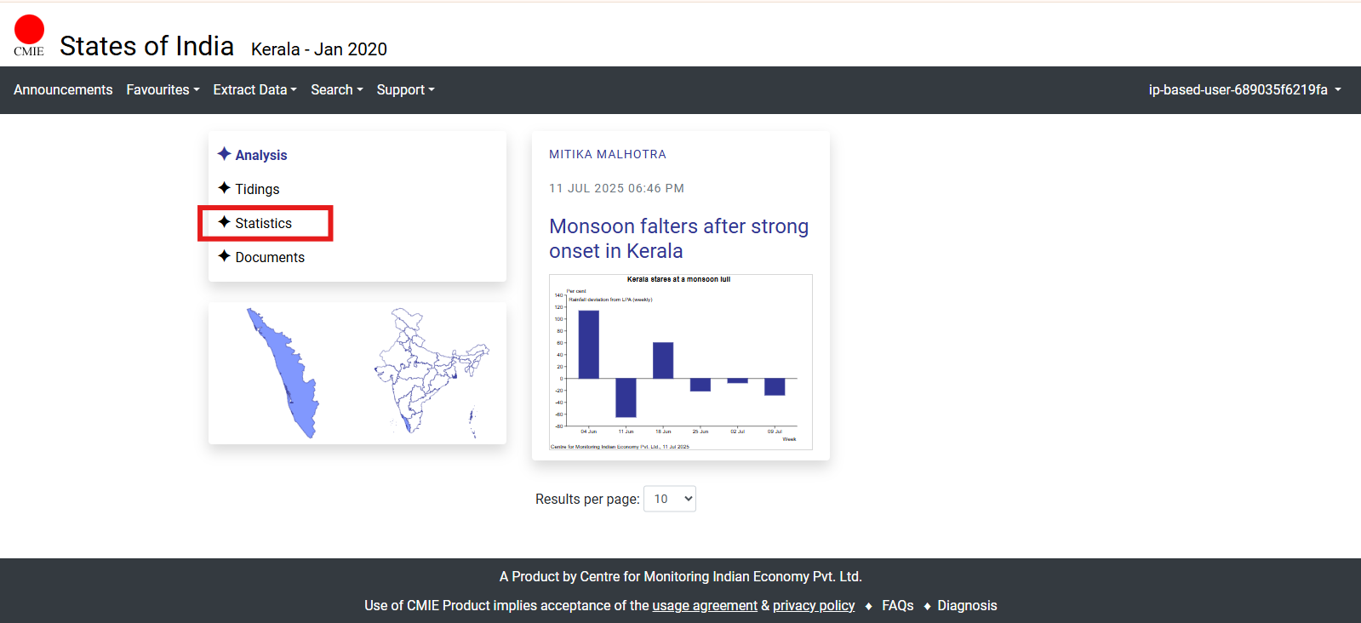
Task: Click the star icon beside Analysis
Action: coord(224,154)
